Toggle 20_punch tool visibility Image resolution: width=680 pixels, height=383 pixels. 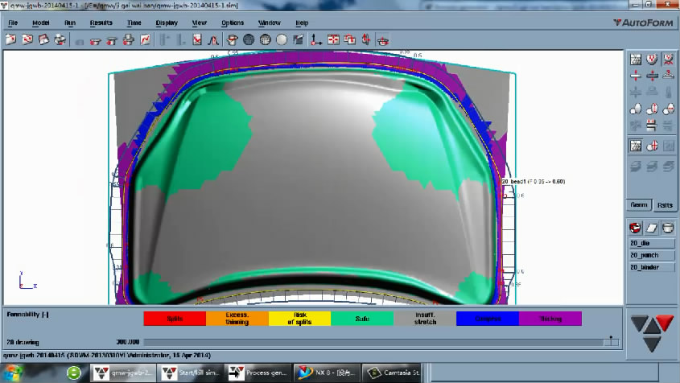pos(650,255)
